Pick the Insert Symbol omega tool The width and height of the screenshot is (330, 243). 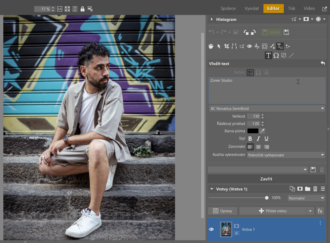coord(276,55)
